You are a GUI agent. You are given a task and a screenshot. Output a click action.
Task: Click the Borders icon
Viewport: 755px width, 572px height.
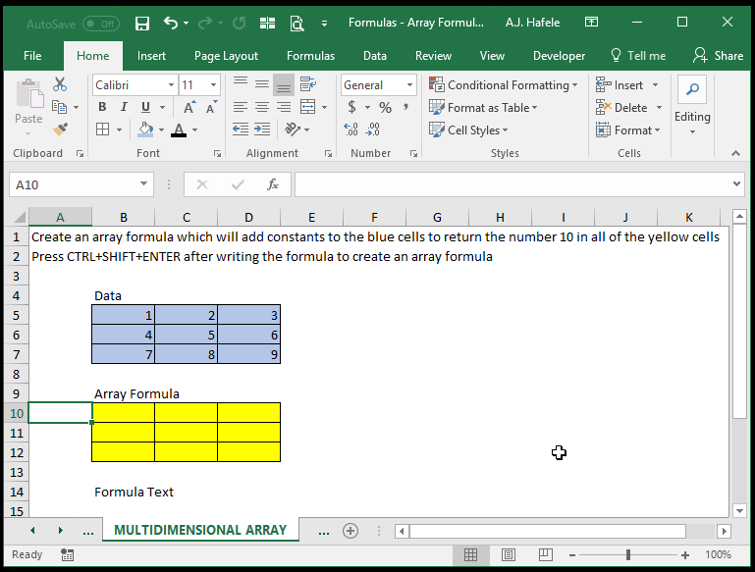click(x=102, y=129)
